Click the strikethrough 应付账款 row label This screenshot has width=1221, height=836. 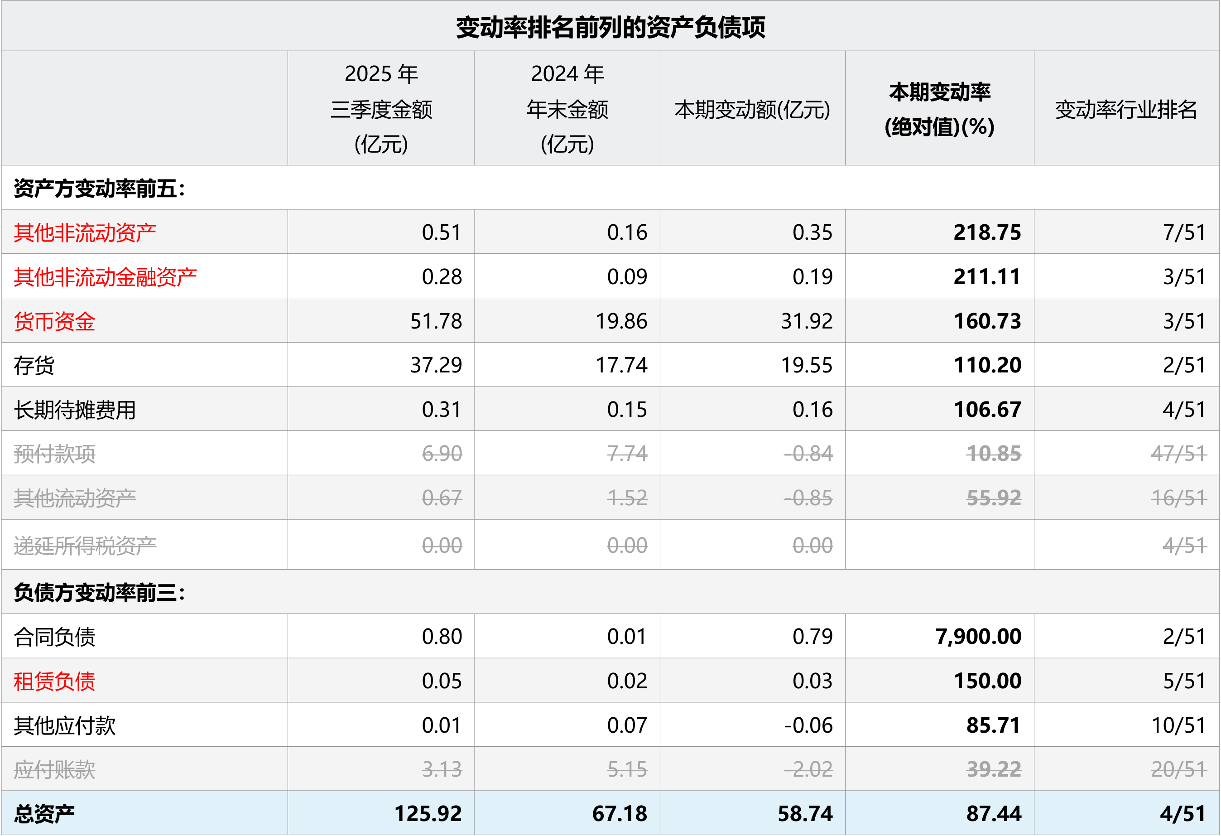54,770
